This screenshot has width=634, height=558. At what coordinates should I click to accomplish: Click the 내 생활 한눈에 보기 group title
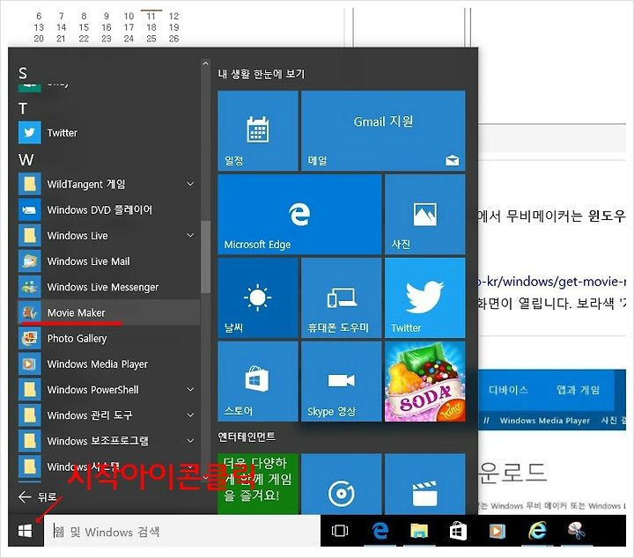pyautogui.click(x=262, y=74)
